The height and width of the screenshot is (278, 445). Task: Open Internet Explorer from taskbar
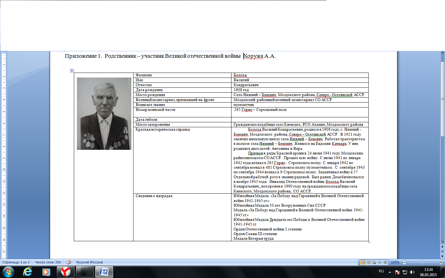pos(28,272)
